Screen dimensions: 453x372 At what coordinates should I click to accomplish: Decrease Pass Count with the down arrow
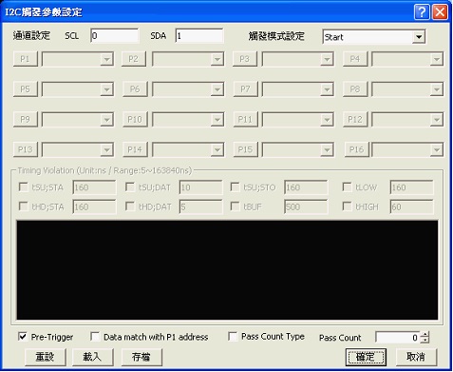coord(425,341)
